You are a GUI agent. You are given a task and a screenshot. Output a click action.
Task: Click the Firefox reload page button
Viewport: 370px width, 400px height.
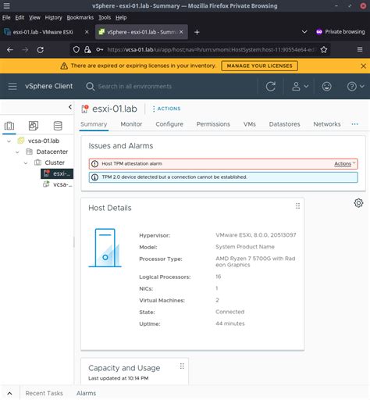(41, 49)
